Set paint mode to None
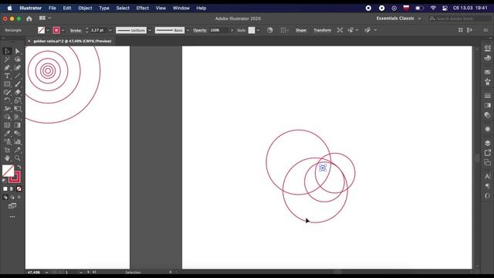 (x=19, y=188)
